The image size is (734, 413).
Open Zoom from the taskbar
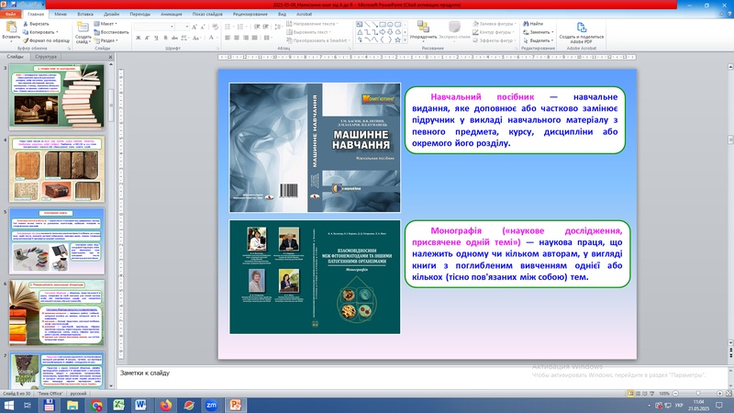click(212, 405)
